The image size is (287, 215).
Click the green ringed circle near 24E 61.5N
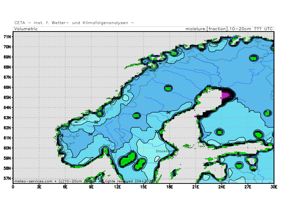coord(219,132)
